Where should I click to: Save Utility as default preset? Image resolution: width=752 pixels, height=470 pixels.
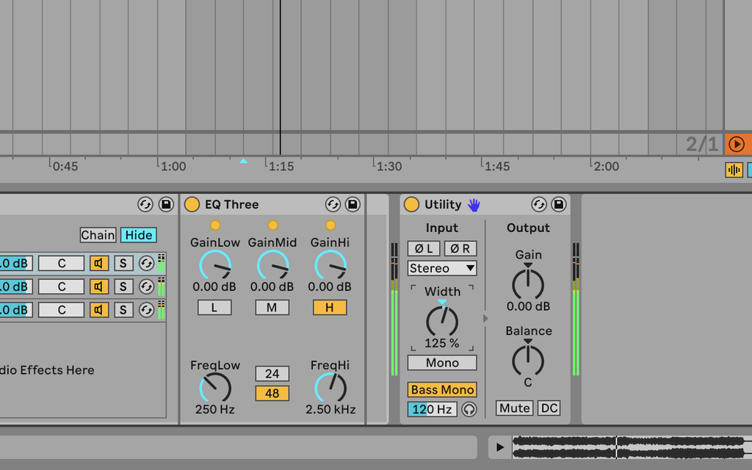point(559,204)
